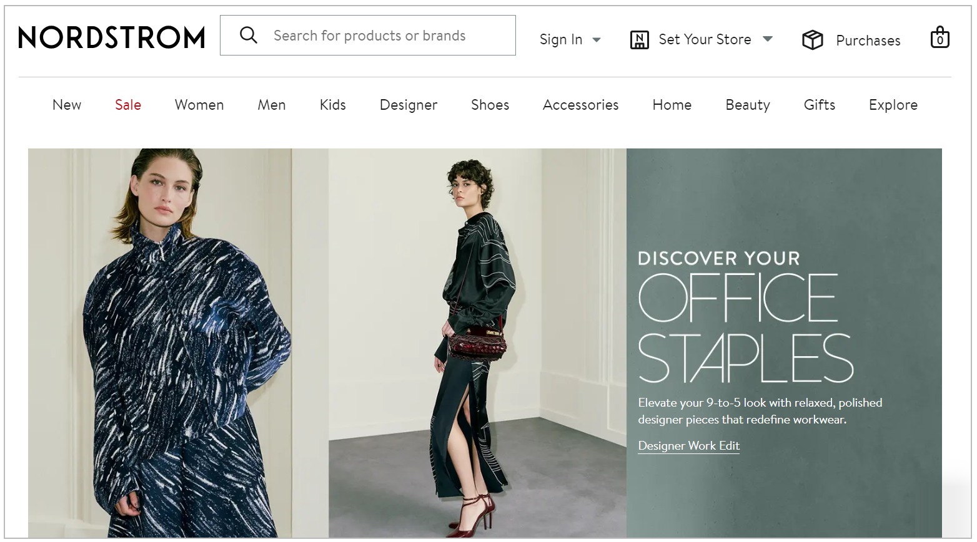Viewport: 977px width, 542px height.
Task: Click the New arrivals link
Action: point(66,105)
